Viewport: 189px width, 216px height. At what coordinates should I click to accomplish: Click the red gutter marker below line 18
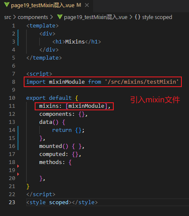(18, 166)
